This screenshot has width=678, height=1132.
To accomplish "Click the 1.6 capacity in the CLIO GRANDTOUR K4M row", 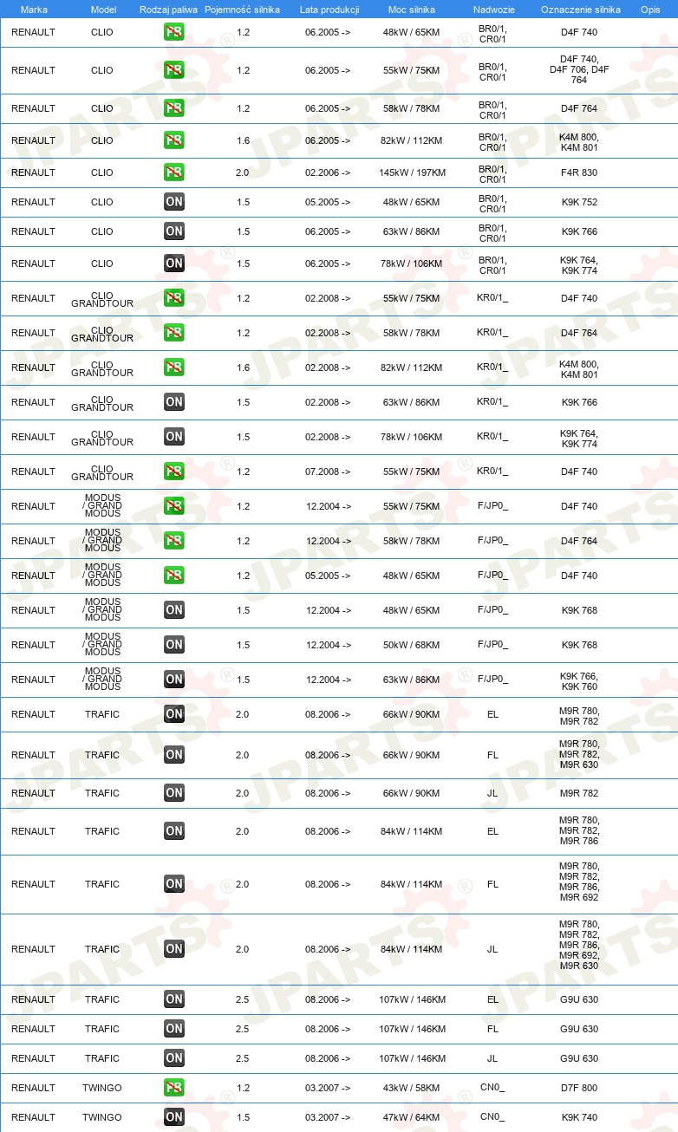I will [x=243, y=368].
